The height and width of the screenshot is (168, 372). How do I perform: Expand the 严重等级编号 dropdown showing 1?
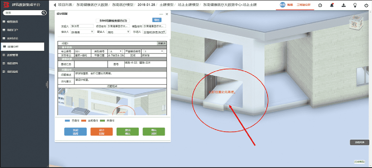[x=154, y=51]
